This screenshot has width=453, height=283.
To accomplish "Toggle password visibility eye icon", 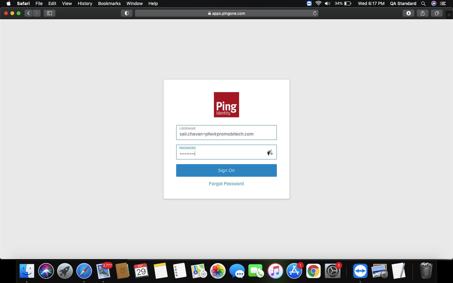I will 270,153.
